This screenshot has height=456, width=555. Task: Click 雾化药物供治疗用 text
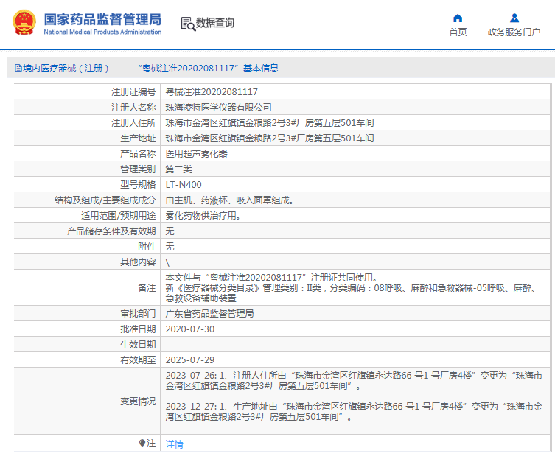pyautogui.click(x=203, y=215)
